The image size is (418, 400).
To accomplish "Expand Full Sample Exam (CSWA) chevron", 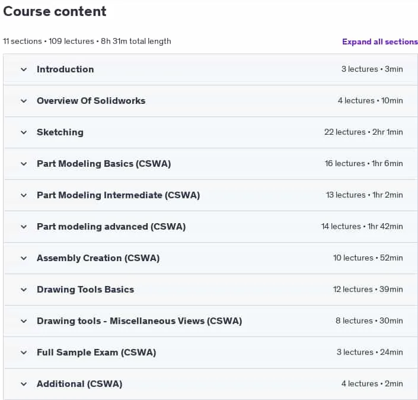I will pyautogui.click(x=24, y=353).
